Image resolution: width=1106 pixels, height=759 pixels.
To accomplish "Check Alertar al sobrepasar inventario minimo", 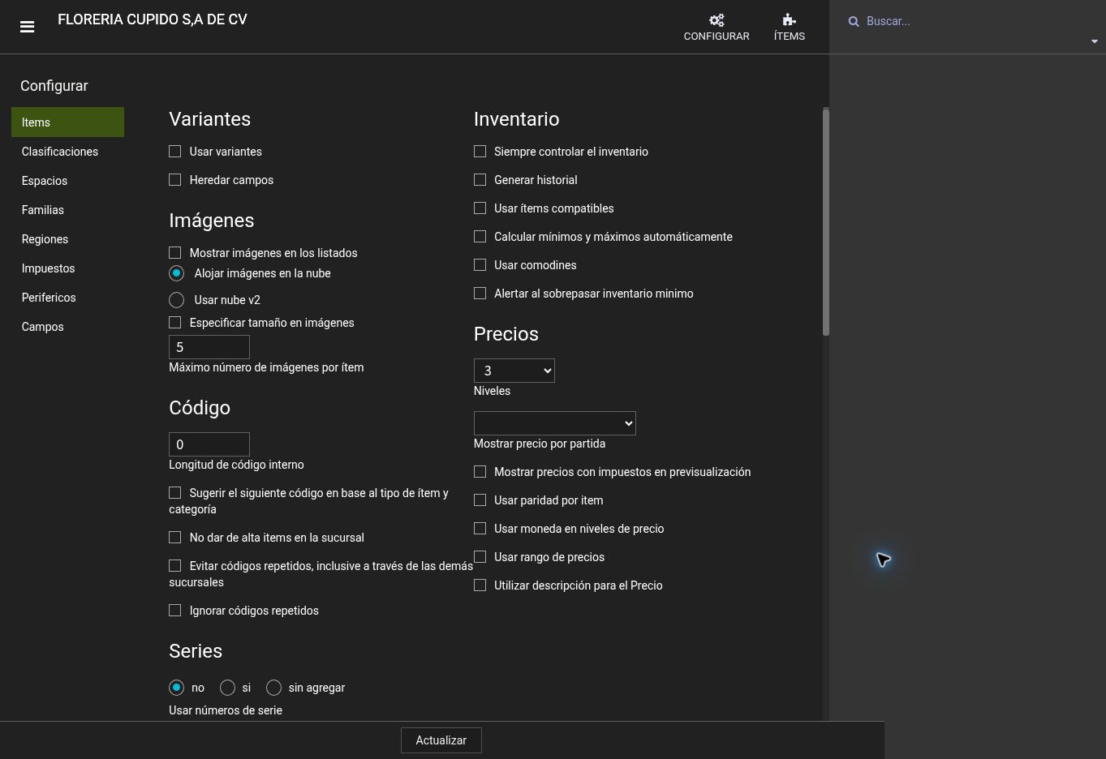I will (x=480, y=294).
